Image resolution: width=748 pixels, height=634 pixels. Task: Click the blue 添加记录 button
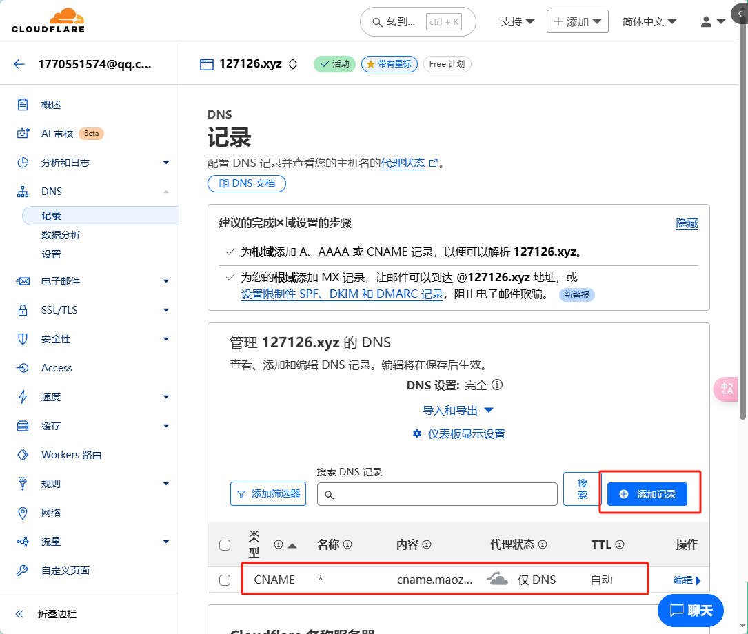point(647,494)
